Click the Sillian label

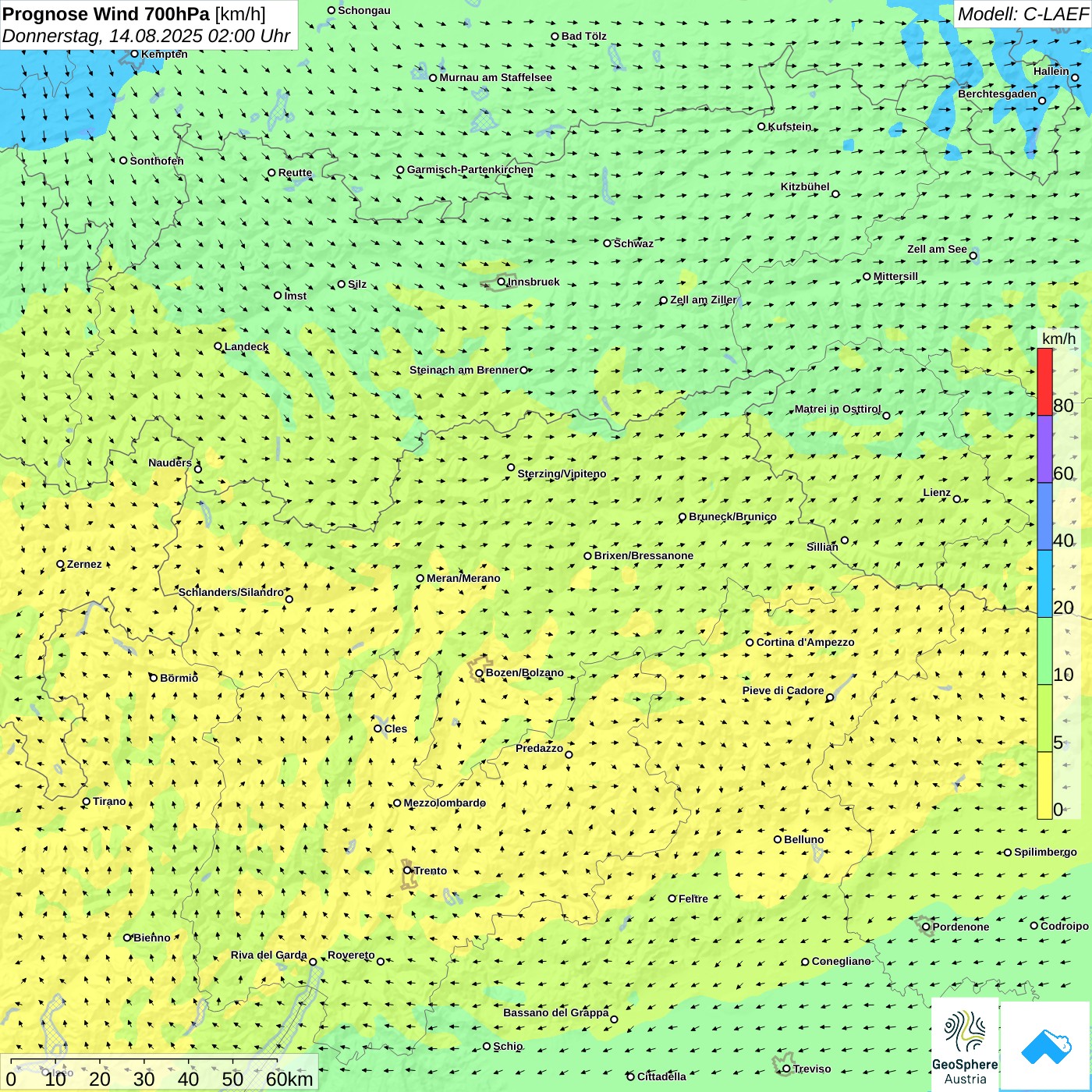[822, 547]
